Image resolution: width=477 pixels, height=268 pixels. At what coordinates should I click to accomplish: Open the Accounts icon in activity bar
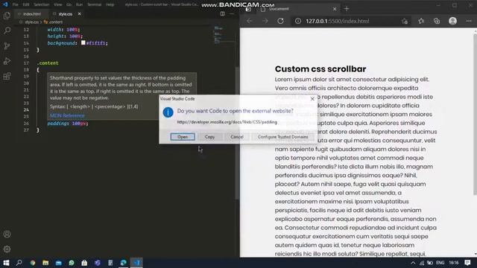7,234
